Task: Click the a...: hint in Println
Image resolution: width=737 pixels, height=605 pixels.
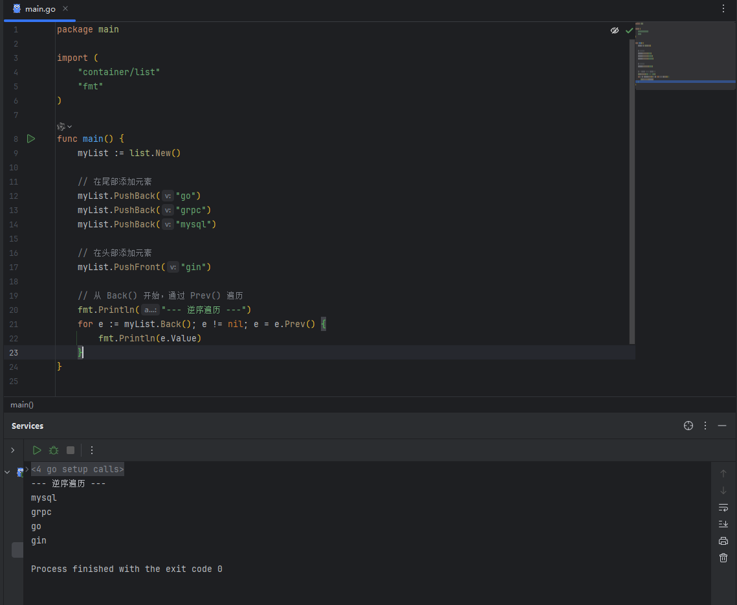Action: click(150, 310)
